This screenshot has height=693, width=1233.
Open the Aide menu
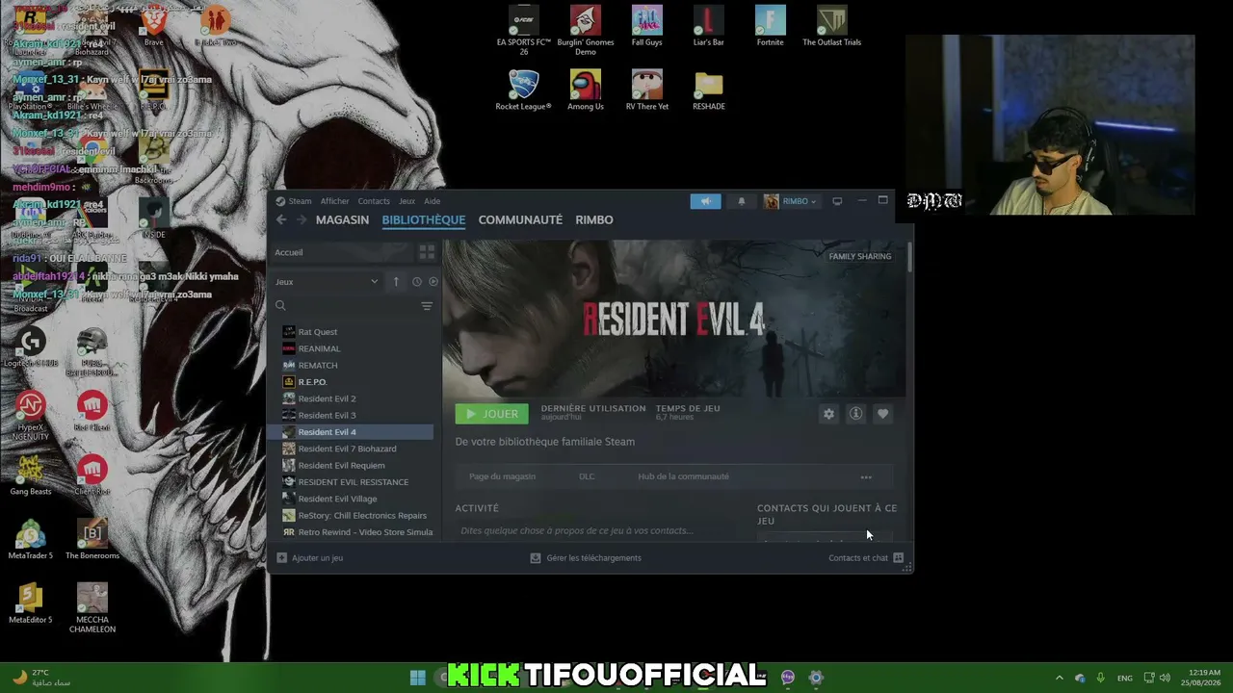tap(433, 201)
